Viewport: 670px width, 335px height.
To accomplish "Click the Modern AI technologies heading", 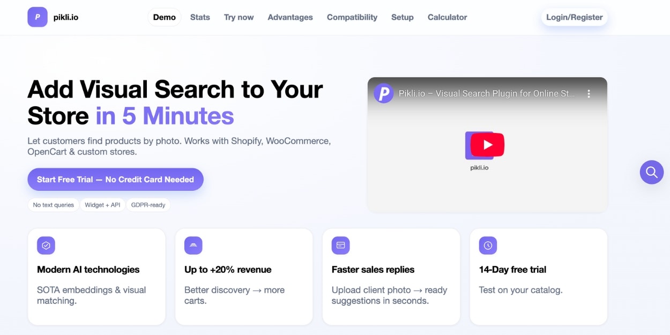I will pos(88,270).
